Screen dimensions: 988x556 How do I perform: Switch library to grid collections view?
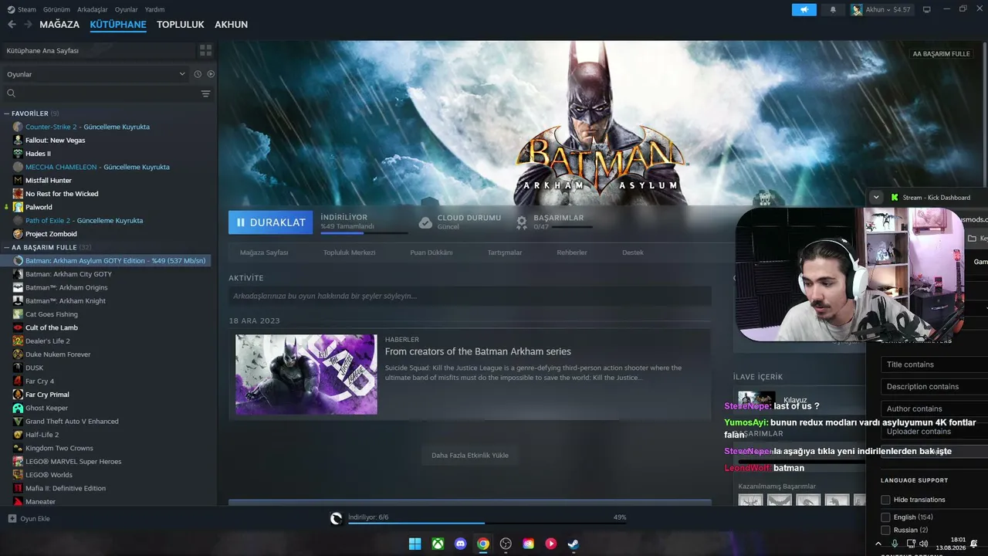(x=205, y=50)
